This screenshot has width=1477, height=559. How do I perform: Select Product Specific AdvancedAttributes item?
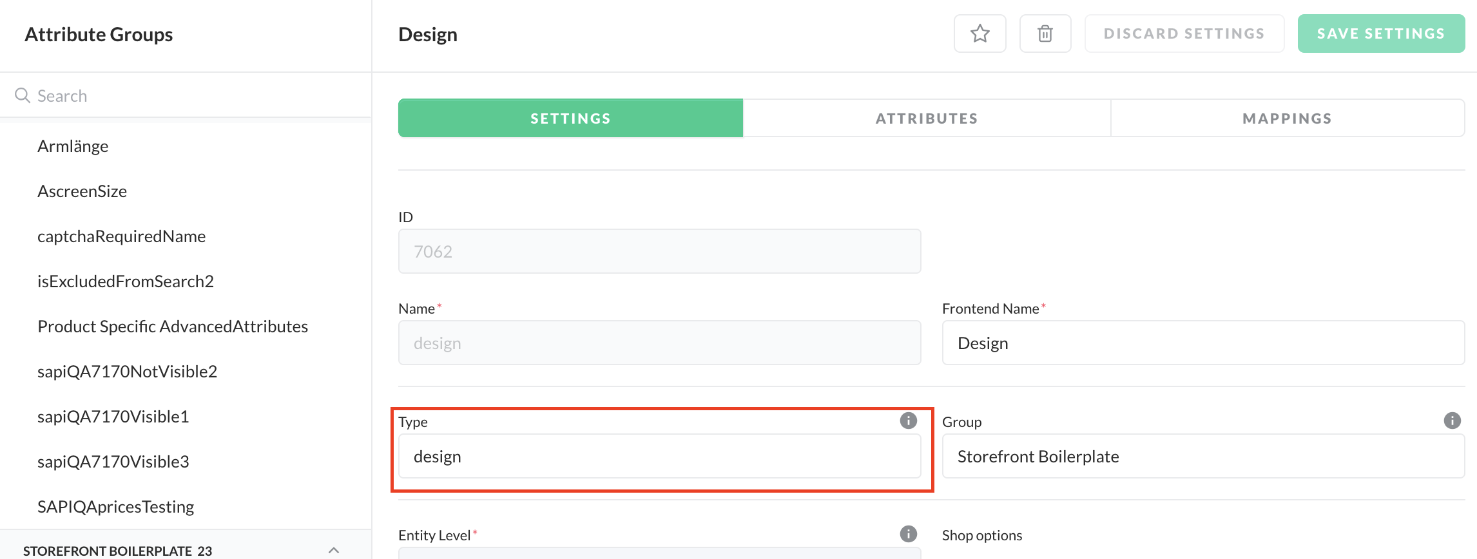(x=173, y=327)
